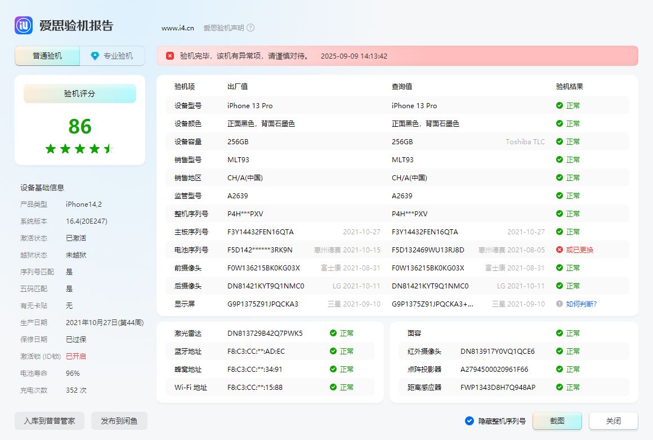Click the red X icon on 电池序列号 row
Screen dimensions: 653x440
(x=558, y=250)
